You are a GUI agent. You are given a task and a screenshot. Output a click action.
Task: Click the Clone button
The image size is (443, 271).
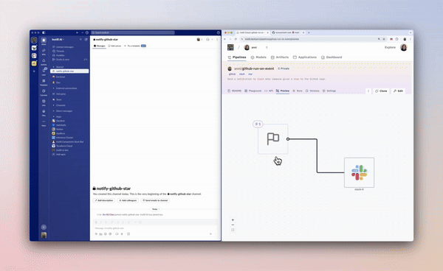381,91
